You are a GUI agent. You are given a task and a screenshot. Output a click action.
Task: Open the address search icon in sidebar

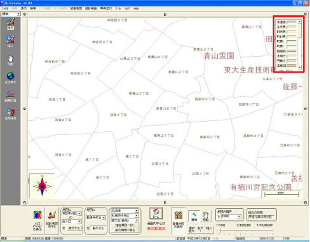tap(10, 115)
